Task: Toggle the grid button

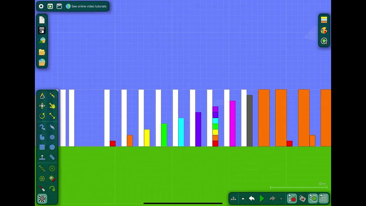Action: click(x=323, y=198)
